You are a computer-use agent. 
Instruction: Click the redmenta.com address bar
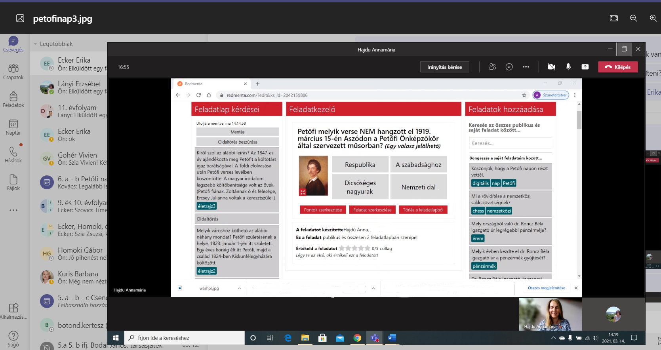pyautogui.click(x=368, y=95)
